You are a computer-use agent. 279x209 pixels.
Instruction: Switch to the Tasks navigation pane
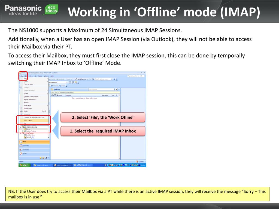coord(34,154)
